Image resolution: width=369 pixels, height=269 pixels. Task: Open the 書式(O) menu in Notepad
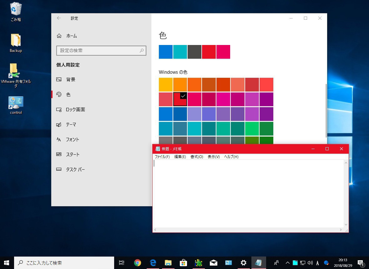click(197, 157)
